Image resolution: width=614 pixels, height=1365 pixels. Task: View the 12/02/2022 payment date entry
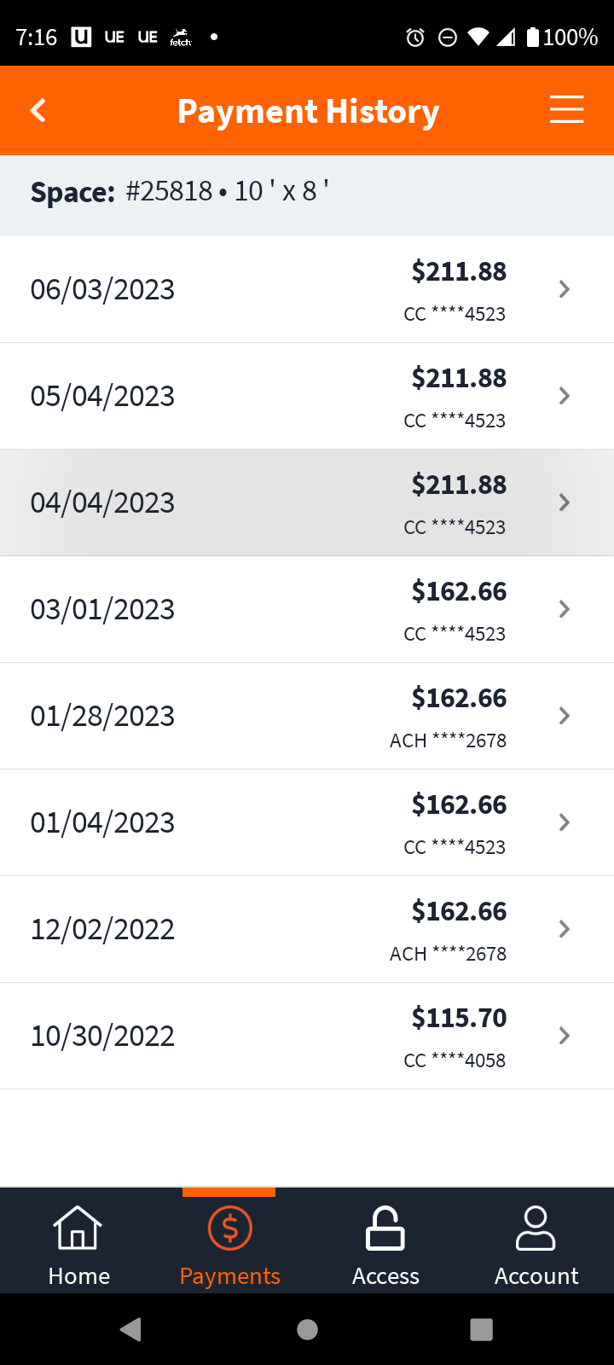point(102,929)
